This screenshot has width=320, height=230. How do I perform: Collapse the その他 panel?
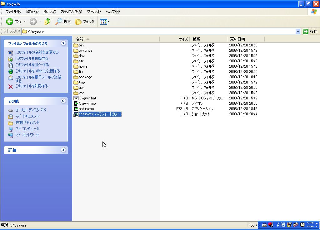(63, 101)
